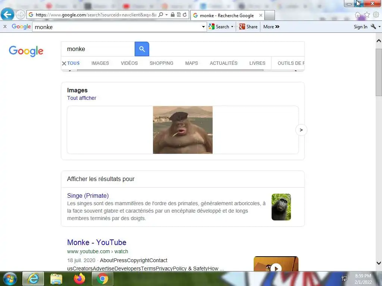The width and height of the screenshot is (382, 286).
Task: Click the security lock icon in address bar
Action: click(x=172, y=15)
